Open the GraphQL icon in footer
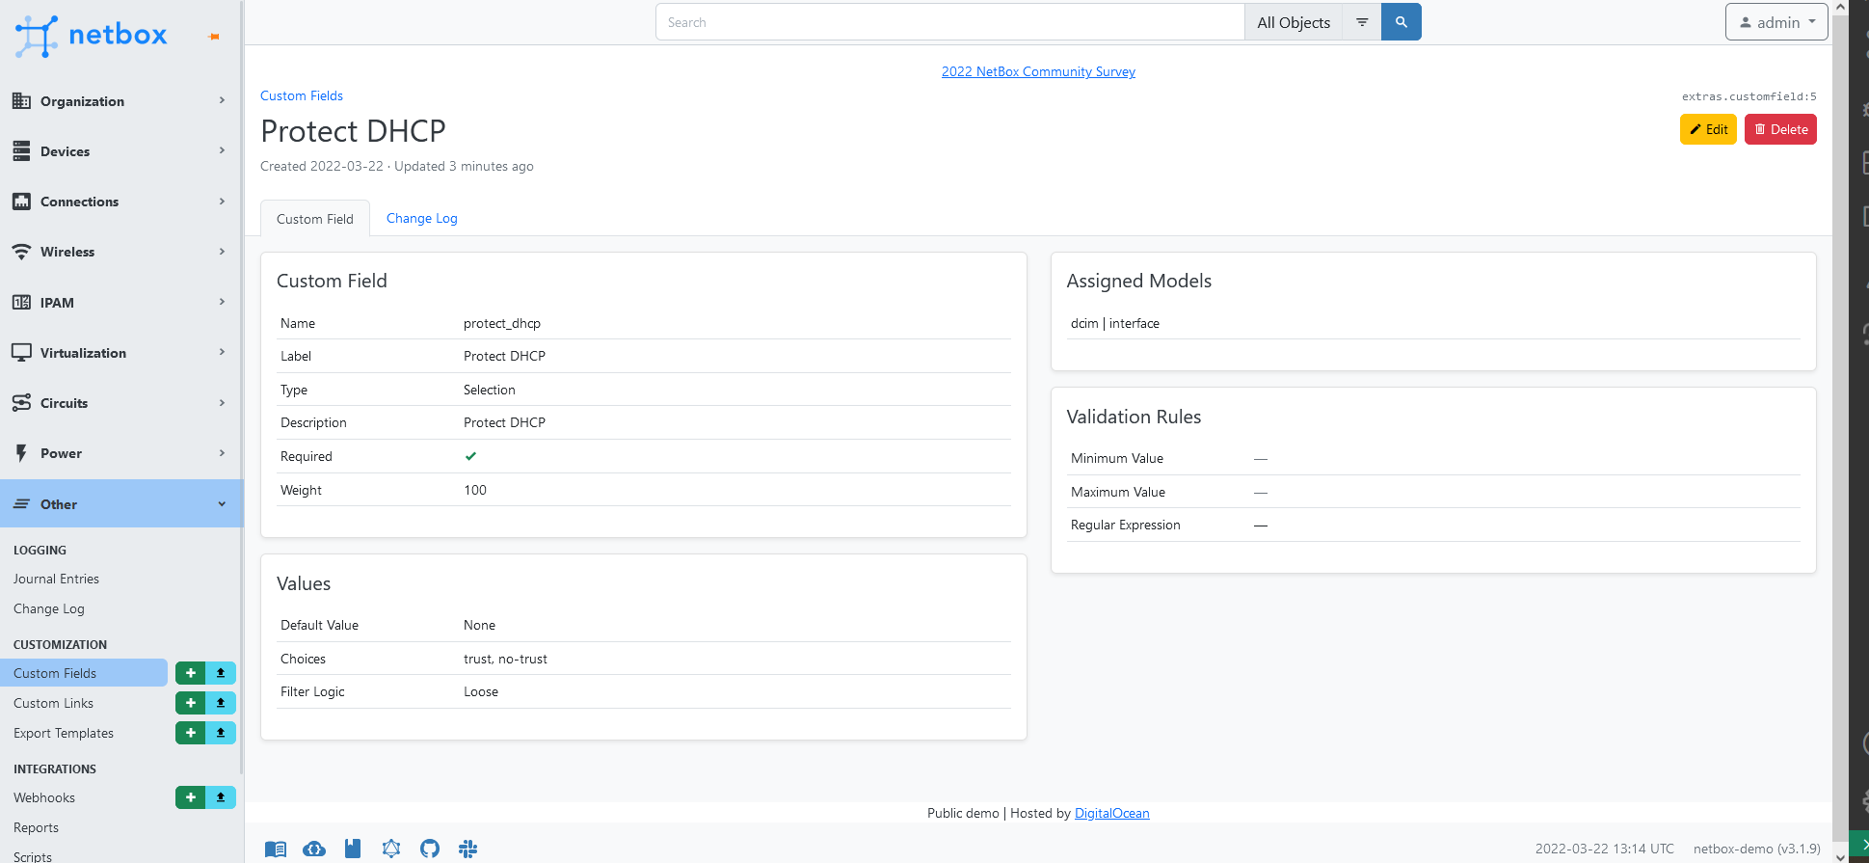 [x=391, y=849]
